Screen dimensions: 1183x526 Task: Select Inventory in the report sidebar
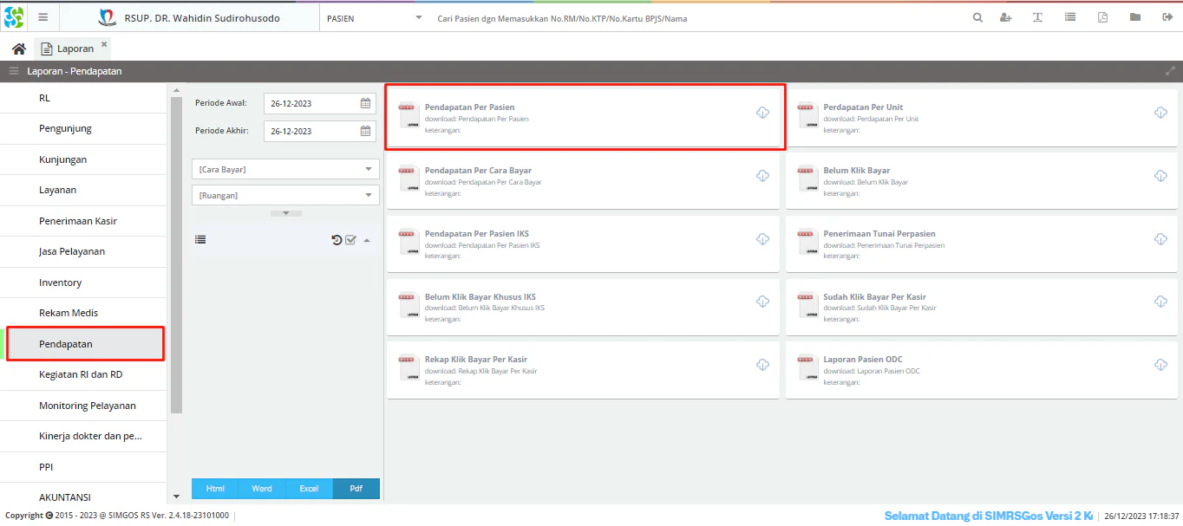point(83,282)
